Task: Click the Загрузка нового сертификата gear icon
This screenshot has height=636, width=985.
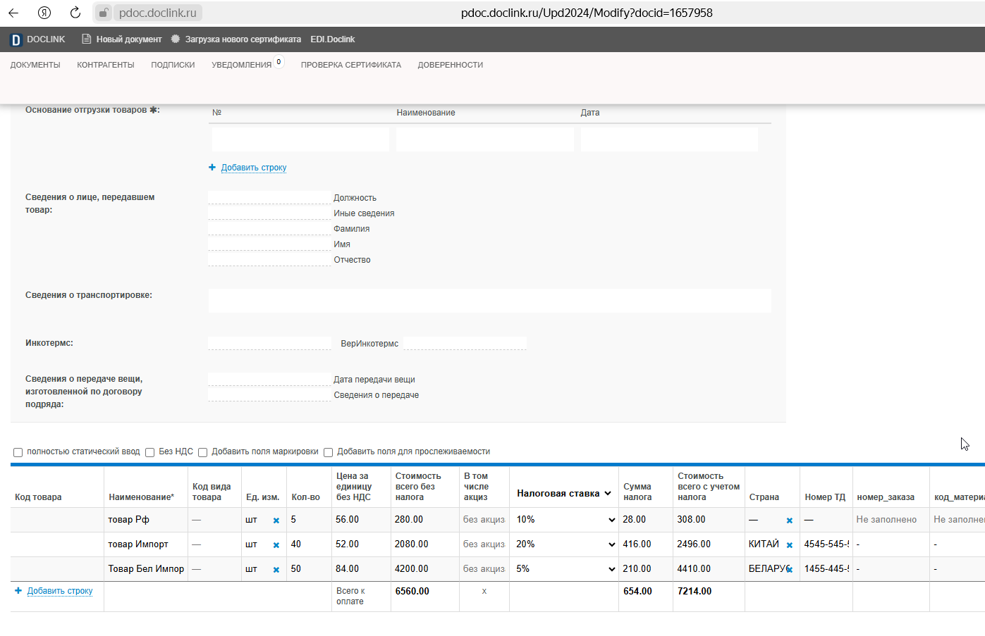Action: [176, 39]
